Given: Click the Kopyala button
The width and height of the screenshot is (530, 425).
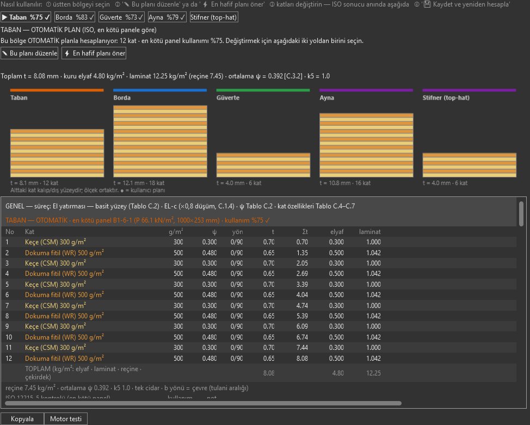Looking at the screenshot, I should 22,419.
